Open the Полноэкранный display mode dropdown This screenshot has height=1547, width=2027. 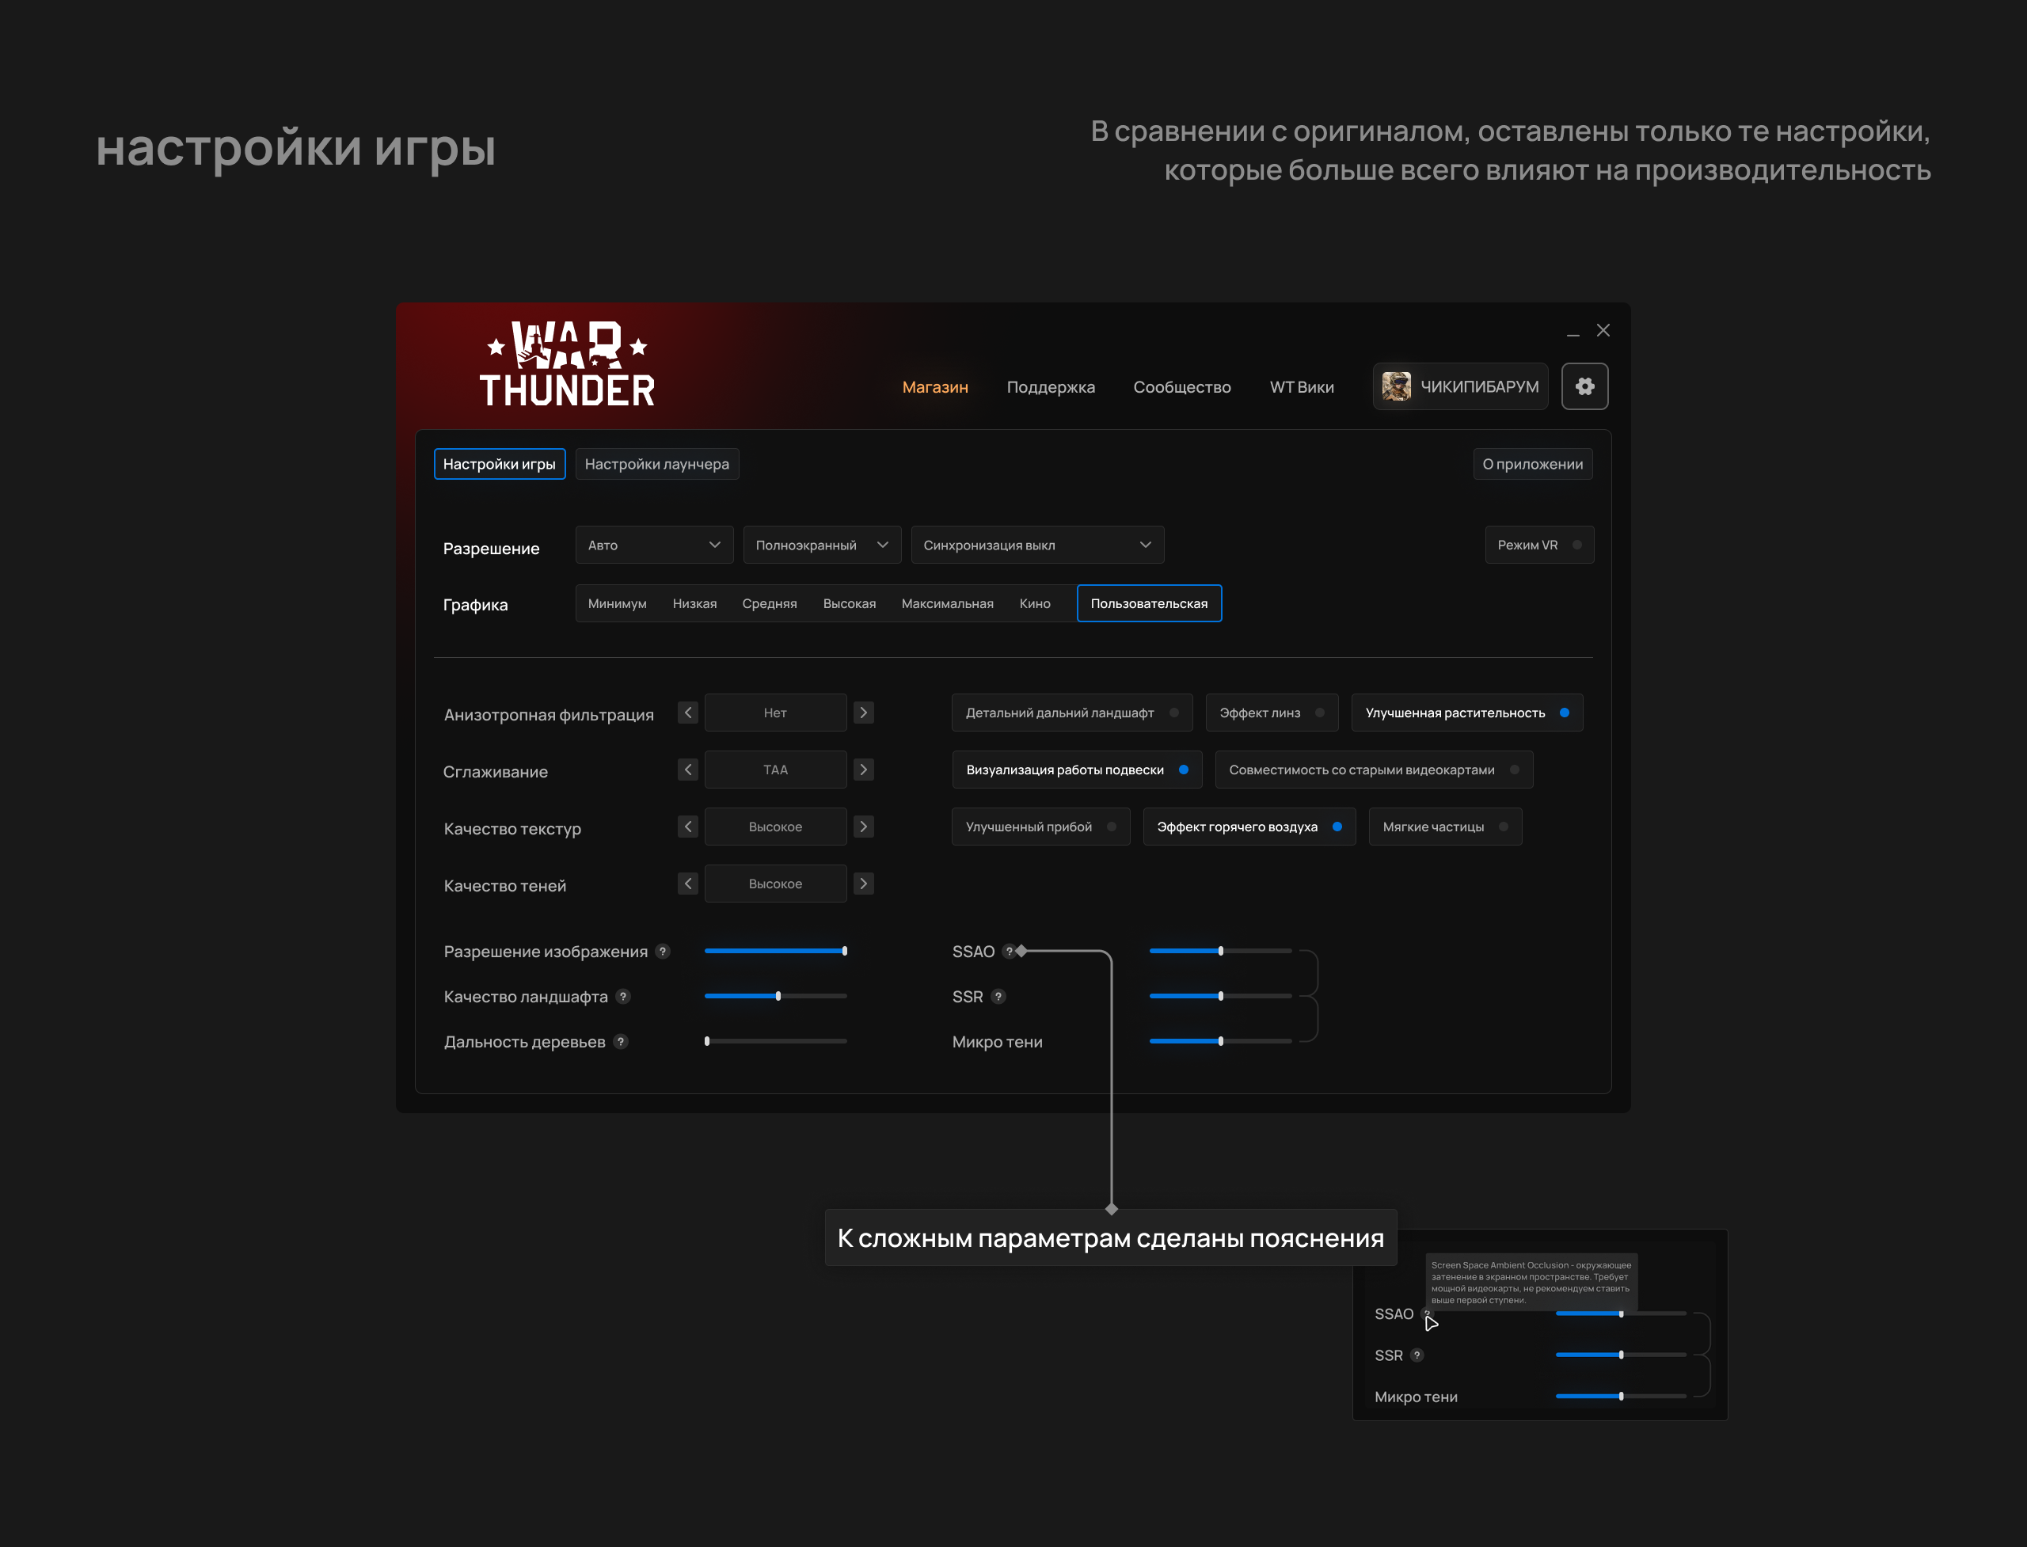pyautogui.click(x=821, y=545)
